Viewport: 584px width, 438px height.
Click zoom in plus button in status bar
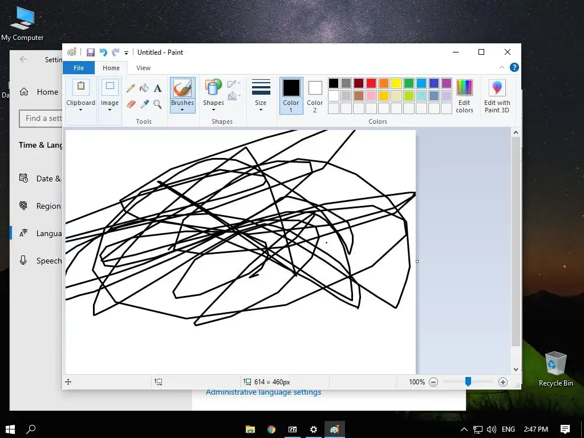click(x=503, y=382)
